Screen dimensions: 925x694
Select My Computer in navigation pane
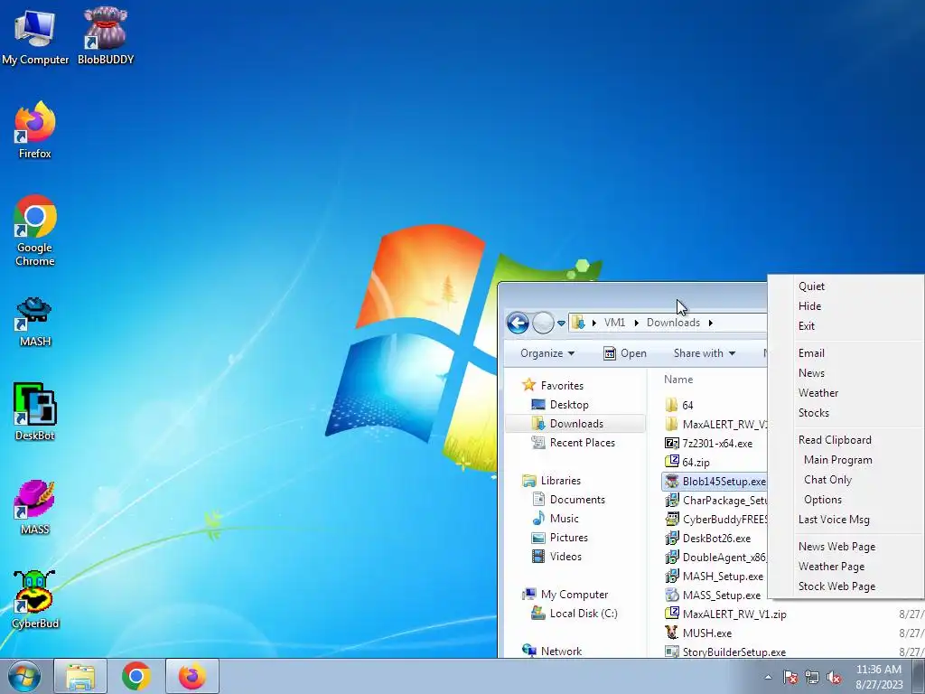click(x=574, y=595)
